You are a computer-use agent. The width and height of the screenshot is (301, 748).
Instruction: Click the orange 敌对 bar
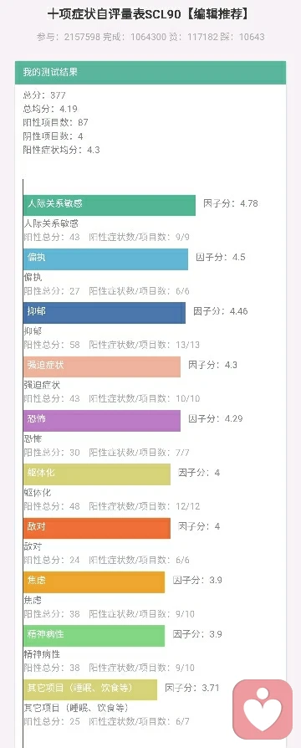point(97,529)
